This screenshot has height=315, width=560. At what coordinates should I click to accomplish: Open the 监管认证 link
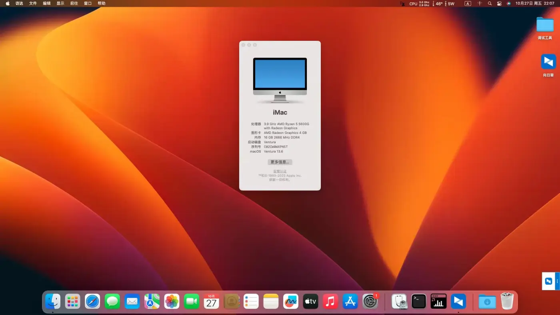click(279, 171)
